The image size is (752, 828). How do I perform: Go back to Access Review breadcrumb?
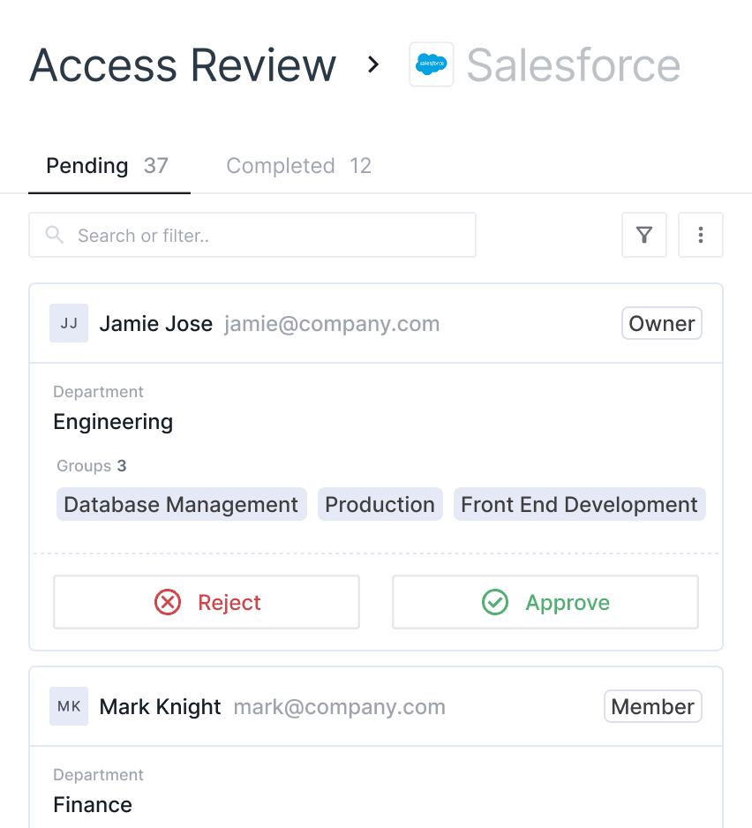(x=183, y=65)
